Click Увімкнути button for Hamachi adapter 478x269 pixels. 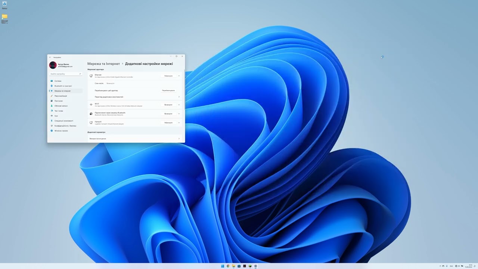168,123
